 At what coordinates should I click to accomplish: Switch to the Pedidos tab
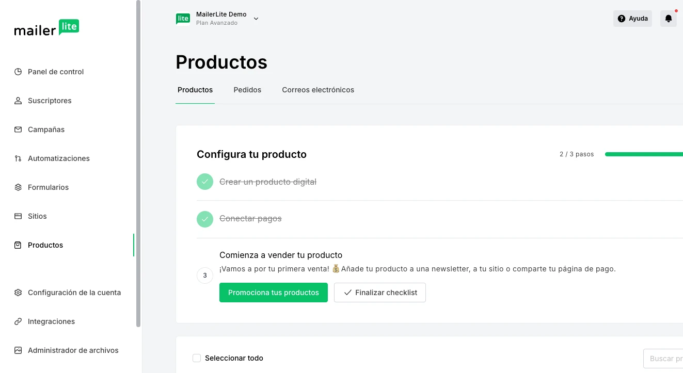247,90
